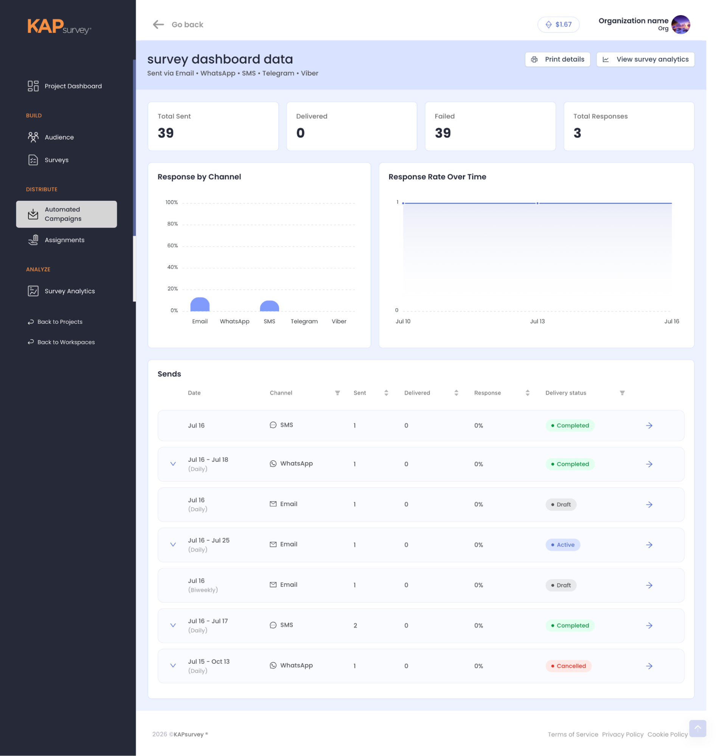
Task: Expand the Jul 15 - Oct 13 WhatsApp row
Action: (173, 666)
